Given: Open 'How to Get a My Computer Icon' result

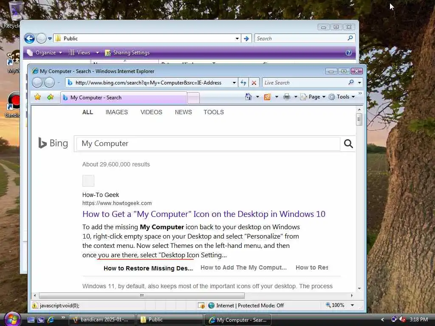Looking at the screenshot, I should pos(203,214).
